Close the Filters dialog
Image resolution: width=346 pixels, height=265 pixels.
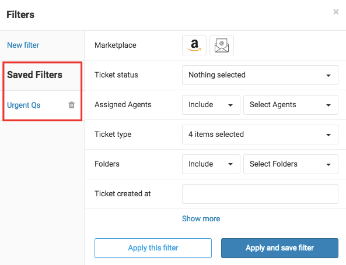336,12
